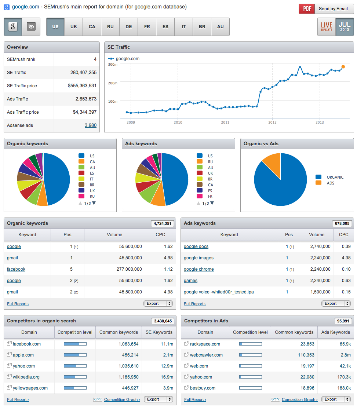
Task: Click the orange latest data point on SE Traffic chart
Action: [x=343, y=67]
